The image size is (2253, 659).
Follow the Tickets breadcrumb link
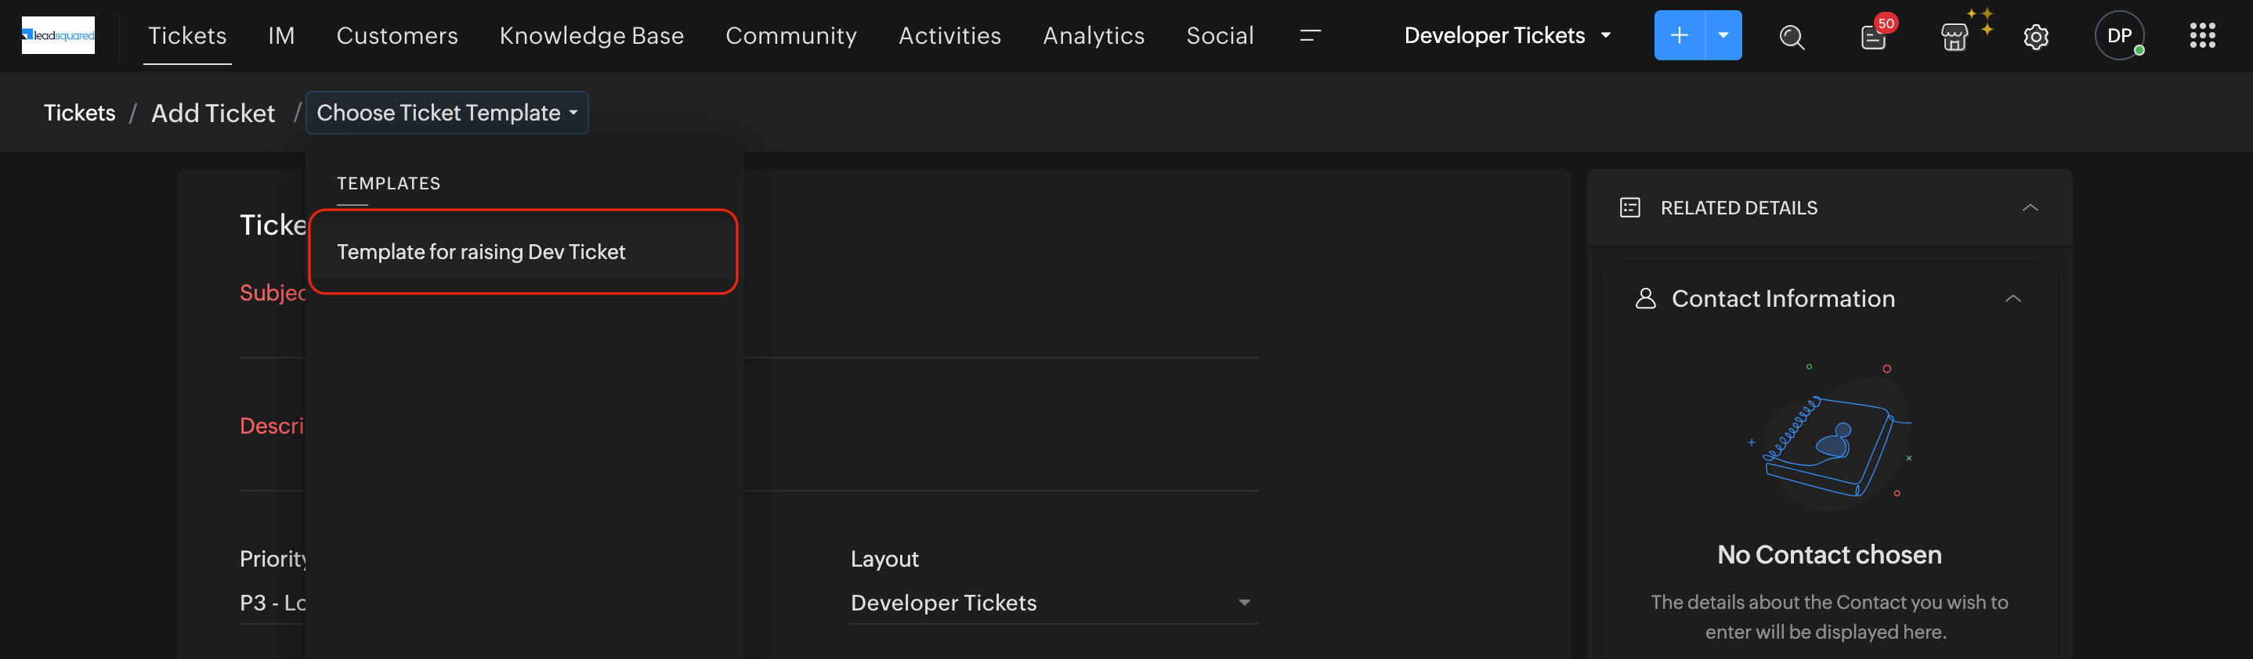tap(80, 113)
